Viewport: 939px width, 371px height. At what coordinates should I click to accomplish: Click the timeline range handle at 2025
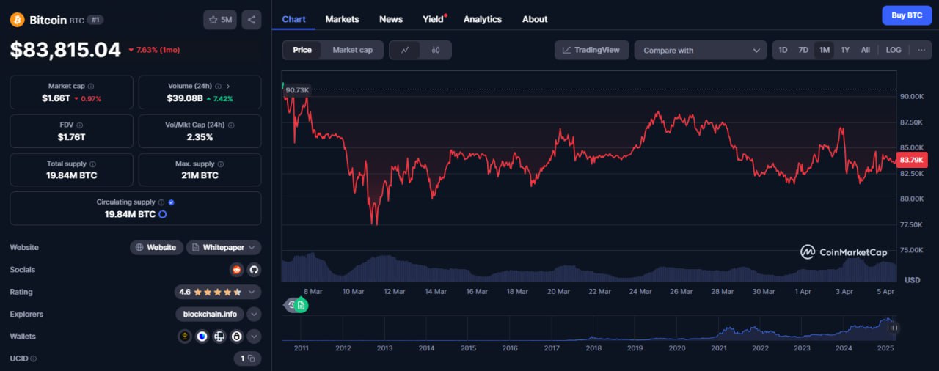tap(894, 328)
